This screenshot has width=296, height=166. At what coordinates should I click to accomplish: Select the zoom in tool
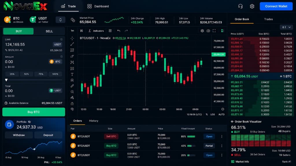72,92
